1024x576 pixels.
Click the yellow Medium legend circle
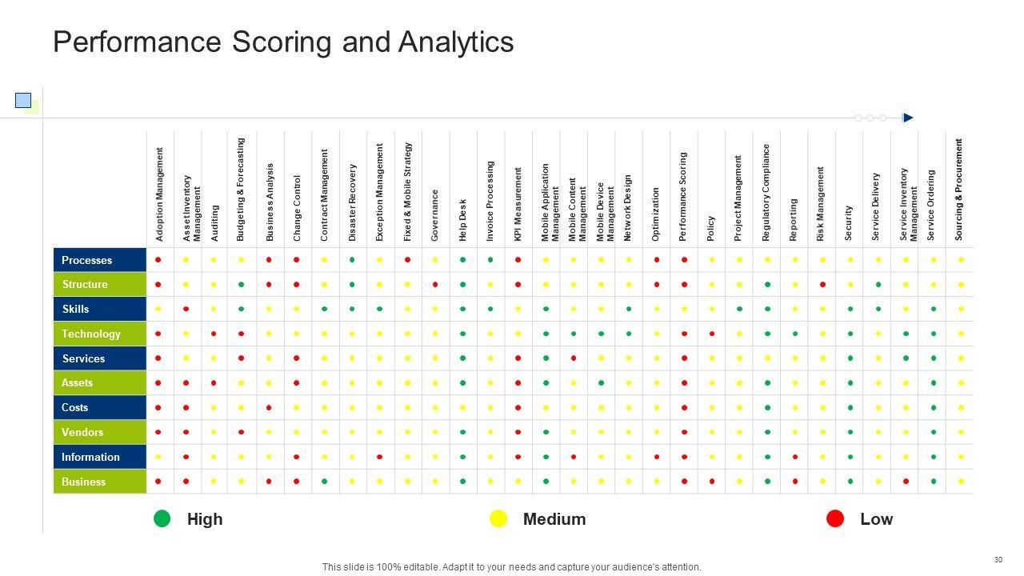click(x=498, y=519)
